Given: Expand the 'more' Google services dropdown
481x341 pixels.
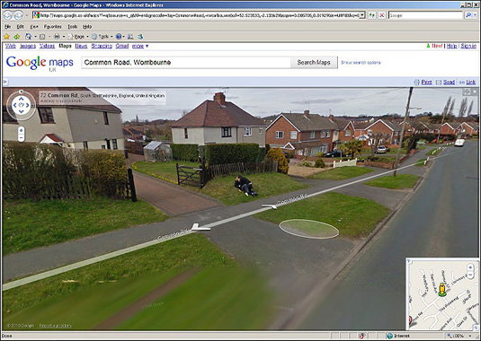Looking at the screenshot, I should (140, 46).
